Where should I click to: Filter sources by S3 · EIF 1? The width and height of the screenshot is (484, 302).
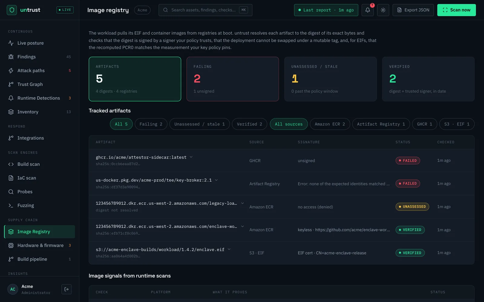[x=457, y=124]
